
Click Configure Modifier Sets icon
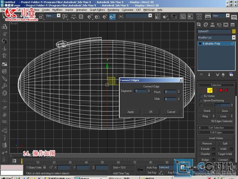pyautogui.click(x=231, y=74)
